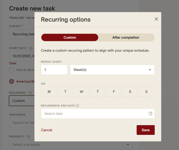179x150 pixels.
Task: Open the Week(s) interval dropdown
Action: (112, 70)
